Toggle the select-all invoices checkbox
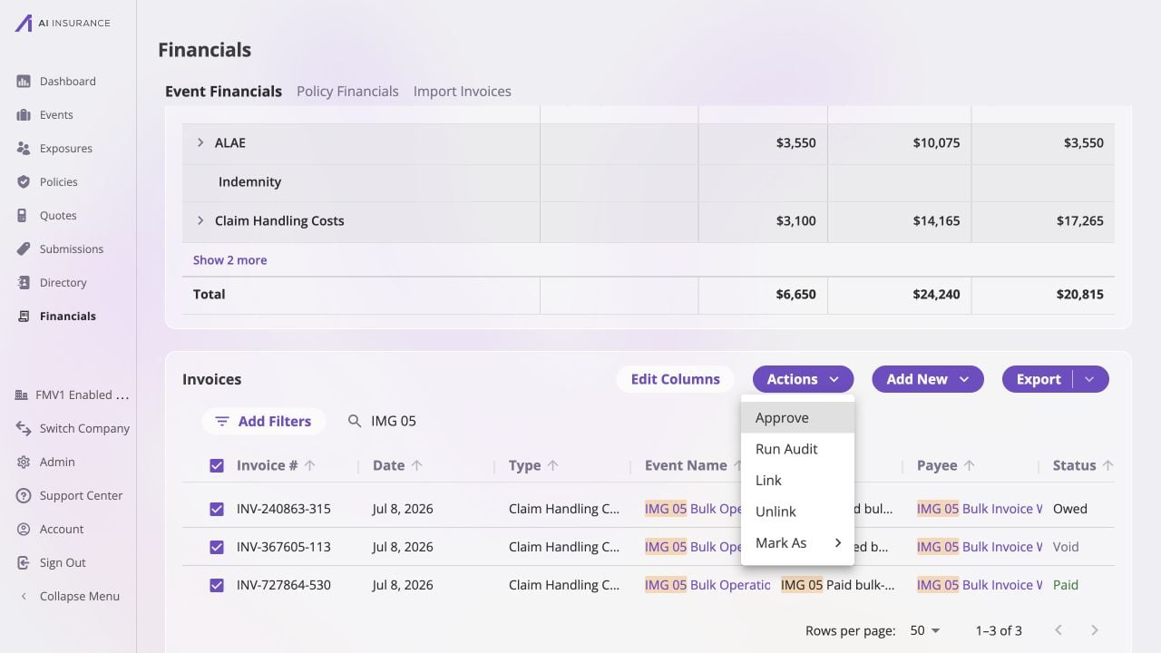The image size is (1161, 653). click(x=217, y=466)
